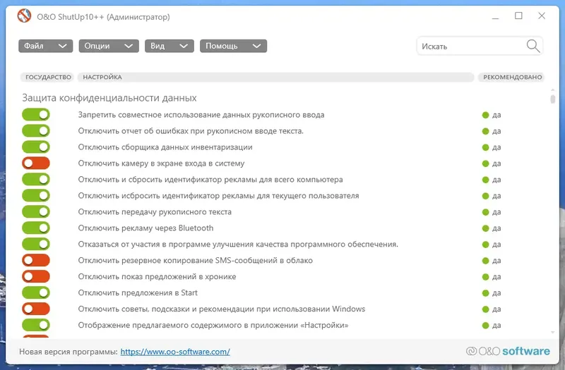This screenshot has height=370, width=565.
Task: Select 'Отключить предложения в Start' row text
Action: pos(138,292)
